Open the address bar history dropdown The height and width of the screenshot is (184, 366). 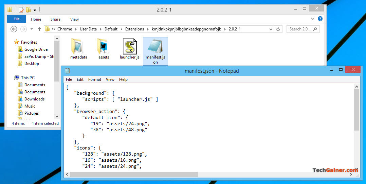pos(271,29)
